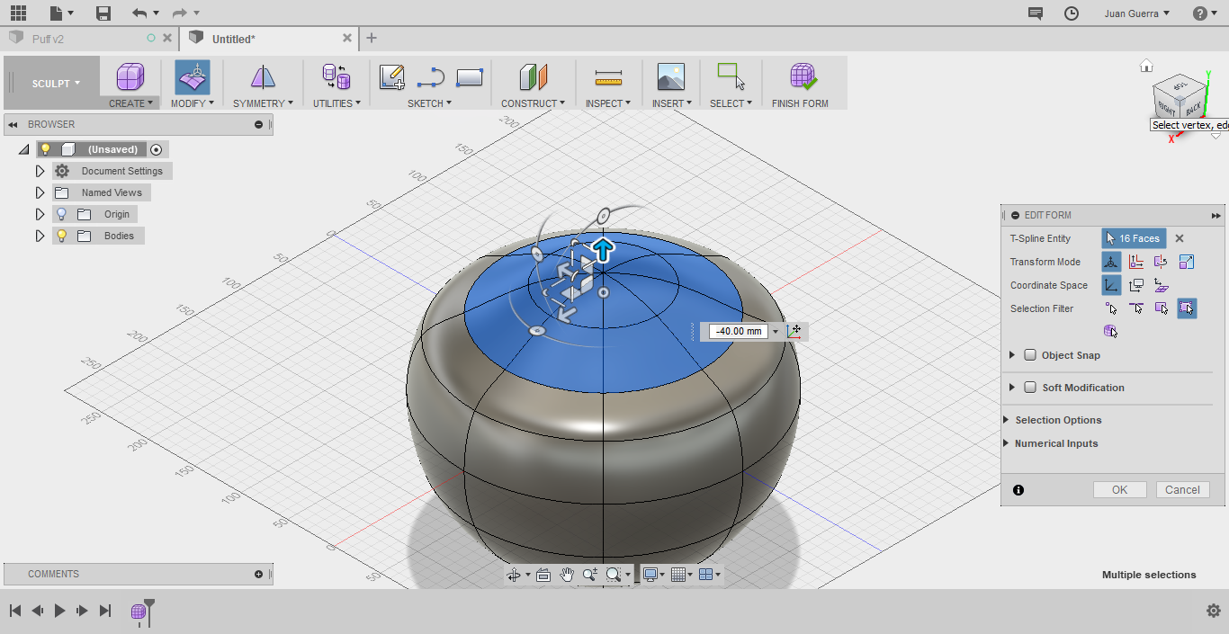The height and width of the screenshot is (634, 1229).
Task: Click the Finish Form icon
Action: click(803, 77)
